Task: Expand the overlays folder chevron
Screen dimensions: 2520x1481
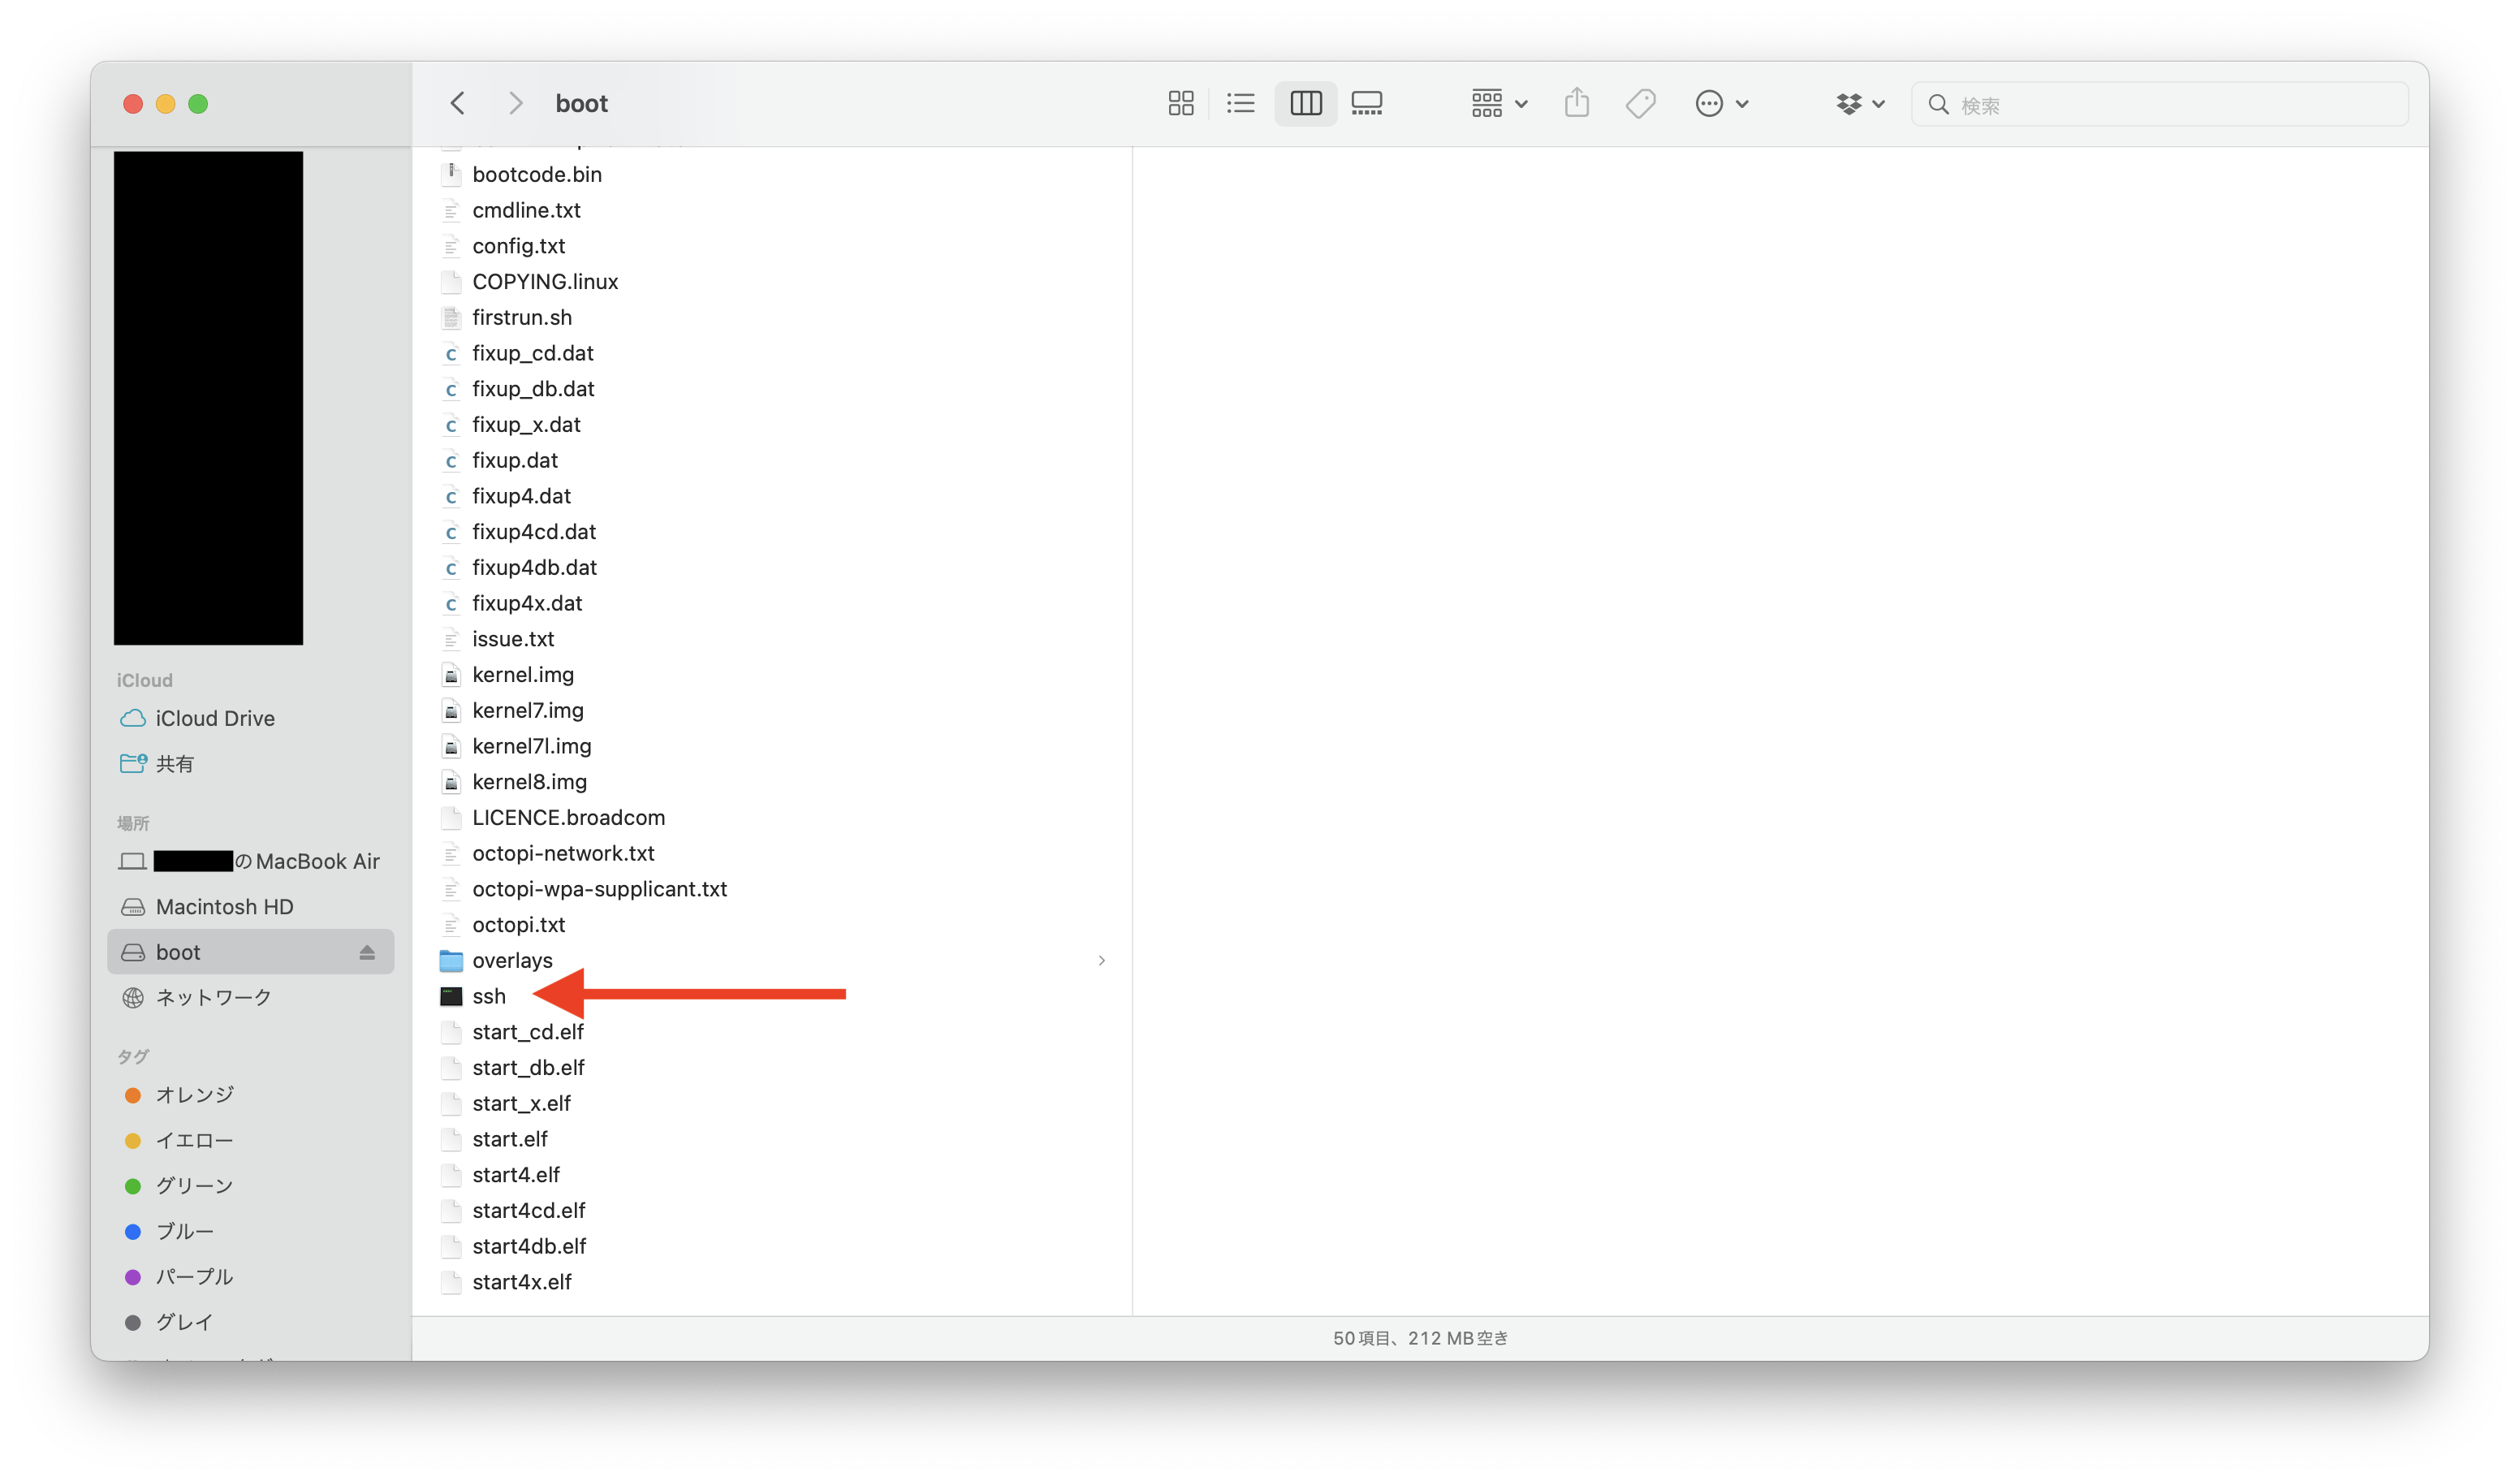Action: point(1101,960)
